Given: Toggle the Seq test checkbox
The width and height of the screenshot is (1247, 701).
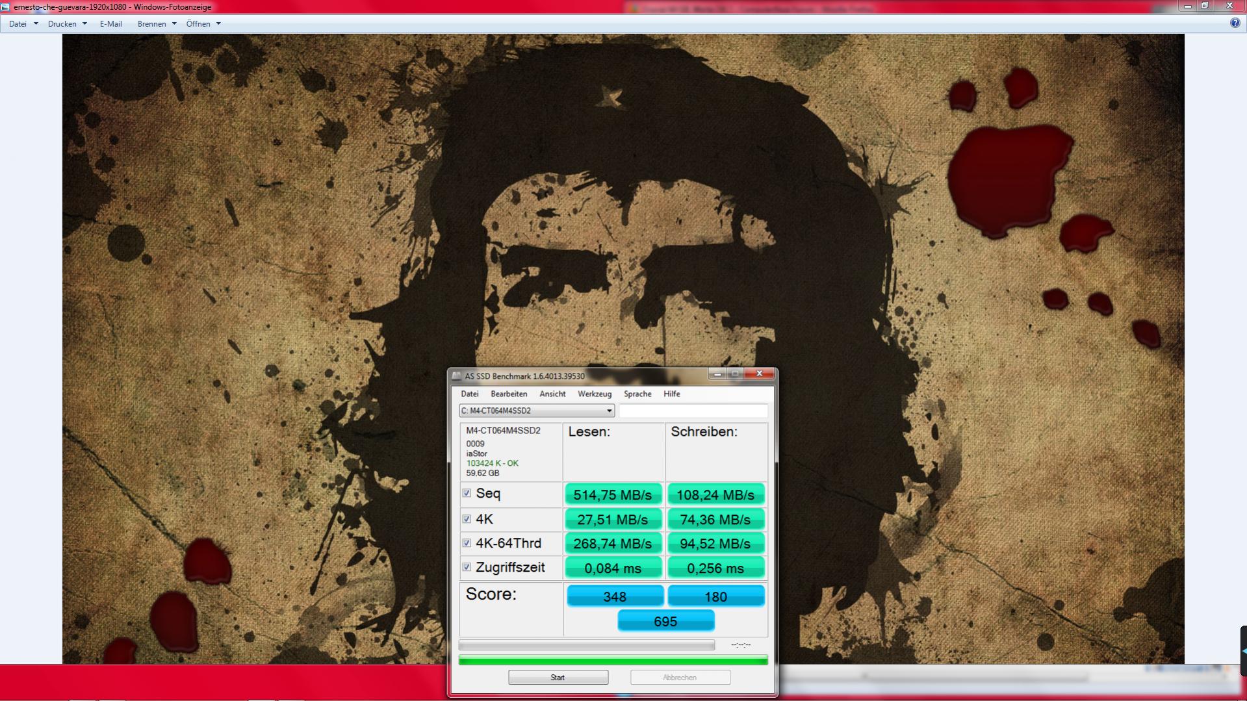Looking at the screenshot, I should (x=467, y=493).
